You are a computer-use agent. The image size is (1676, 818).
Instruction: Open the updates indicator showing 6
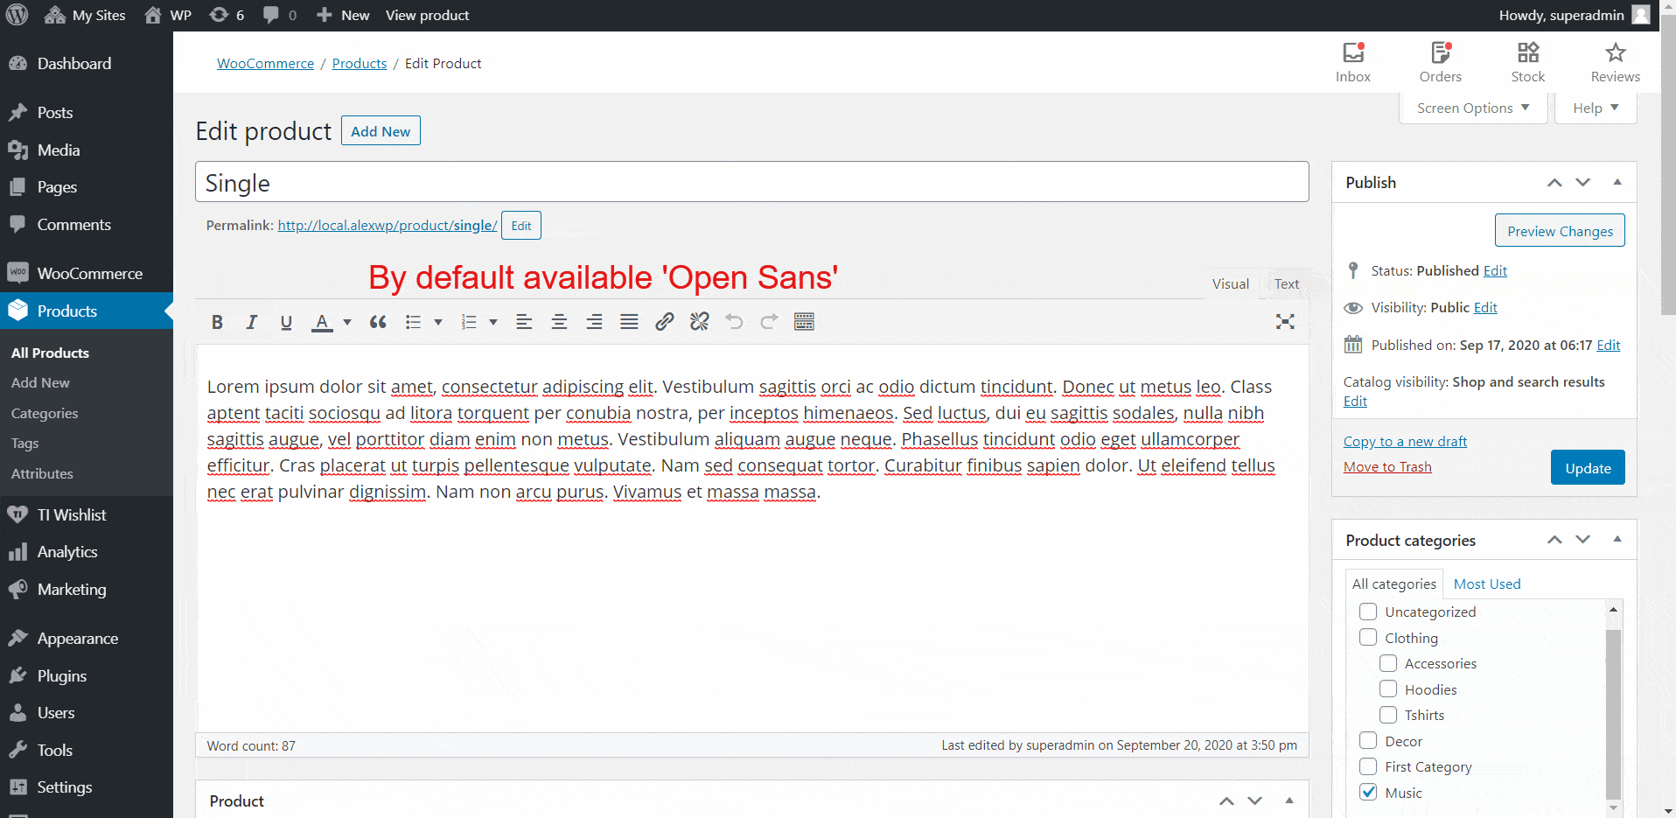tap(227, 15)
